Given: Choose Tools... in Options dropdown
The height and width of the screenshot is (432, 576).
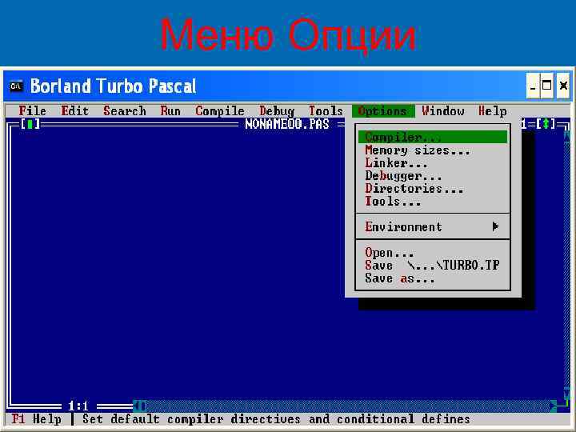Looking at the screenshot, I should click(433, 202).
